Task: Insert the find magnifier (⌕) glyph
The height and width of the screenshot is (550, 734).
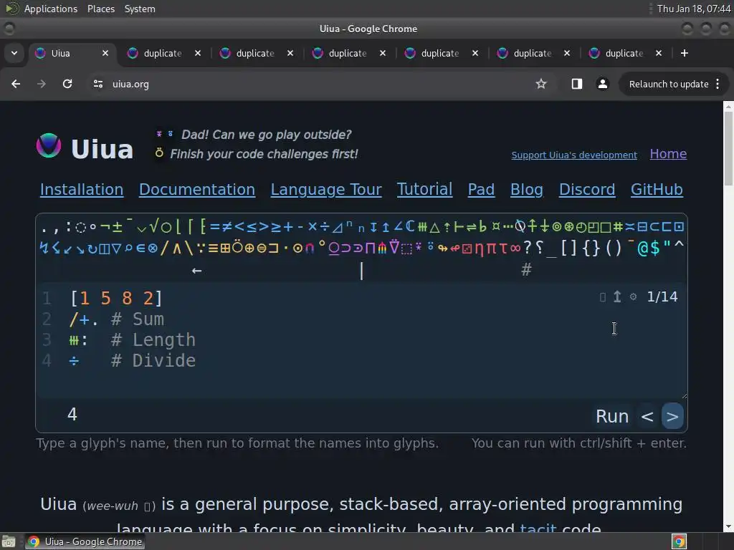Action: point(129,248)
